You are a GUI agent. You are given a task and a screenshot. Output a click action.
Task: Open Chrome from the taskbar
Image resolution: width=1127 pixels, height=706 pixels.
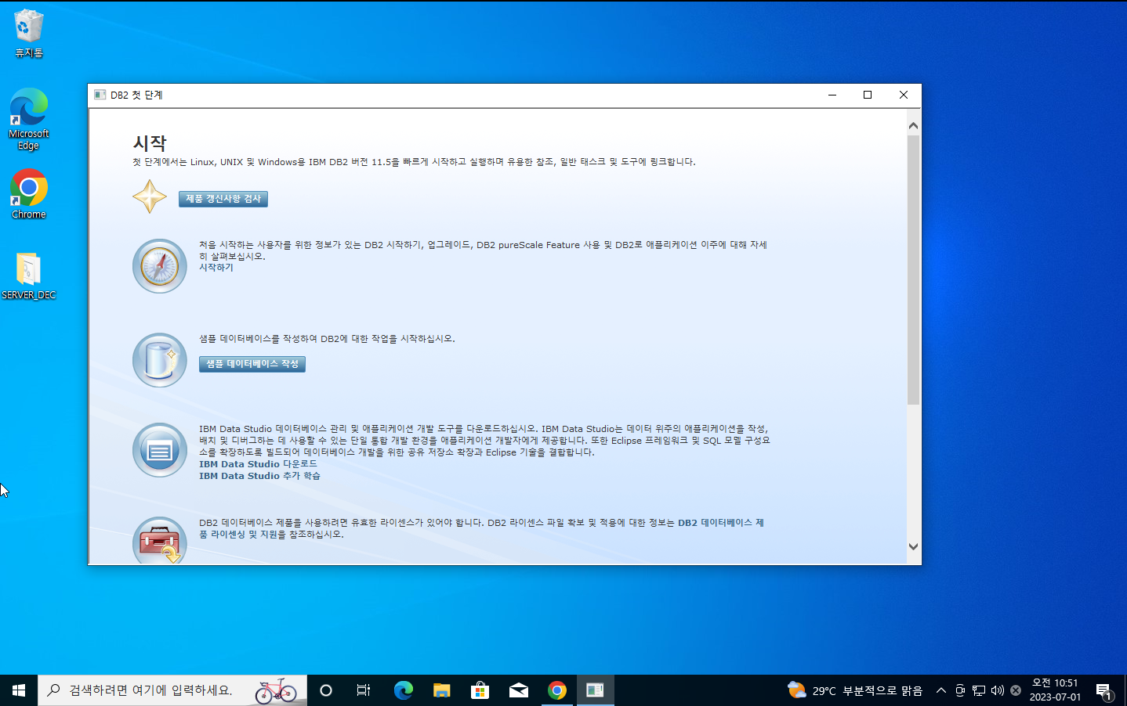pos(556,690)
